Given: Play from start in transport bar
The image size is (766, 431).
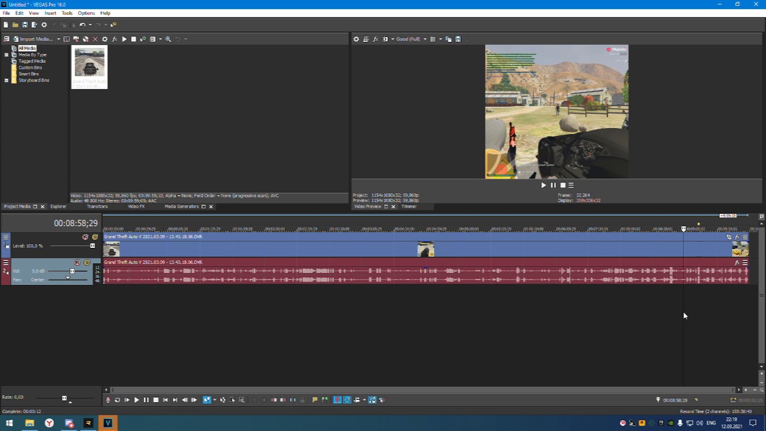Looking at the screenshot, I should 127,400.
